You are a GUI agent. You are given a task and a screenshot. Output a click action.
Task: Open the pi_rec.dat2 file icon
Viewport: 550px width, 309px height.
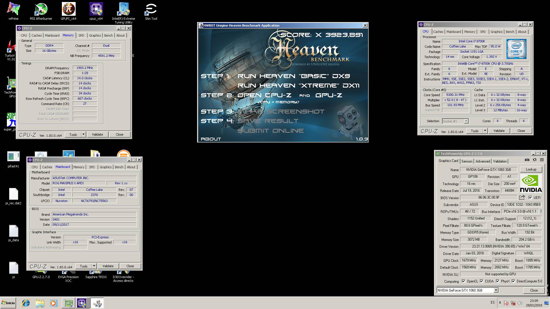(13, 196)
